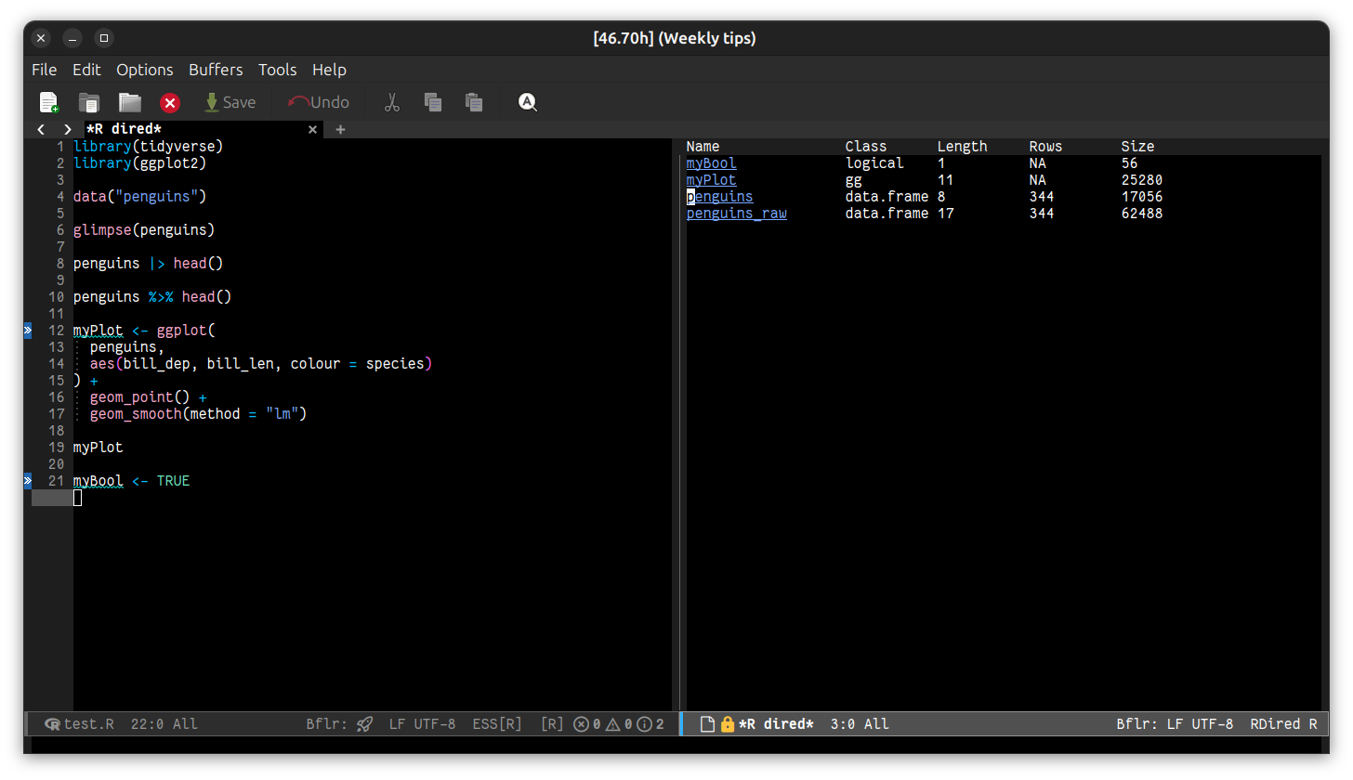Open the File menu
1353x780 pixels.
pyautogui.click(x=44, y=70)
